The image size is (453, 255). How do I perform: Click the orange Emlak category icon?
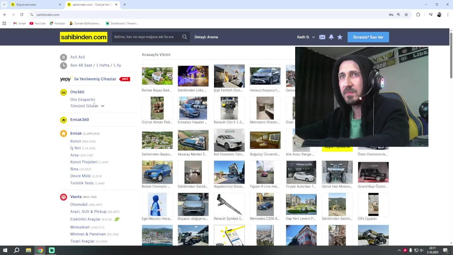point(63,134)
